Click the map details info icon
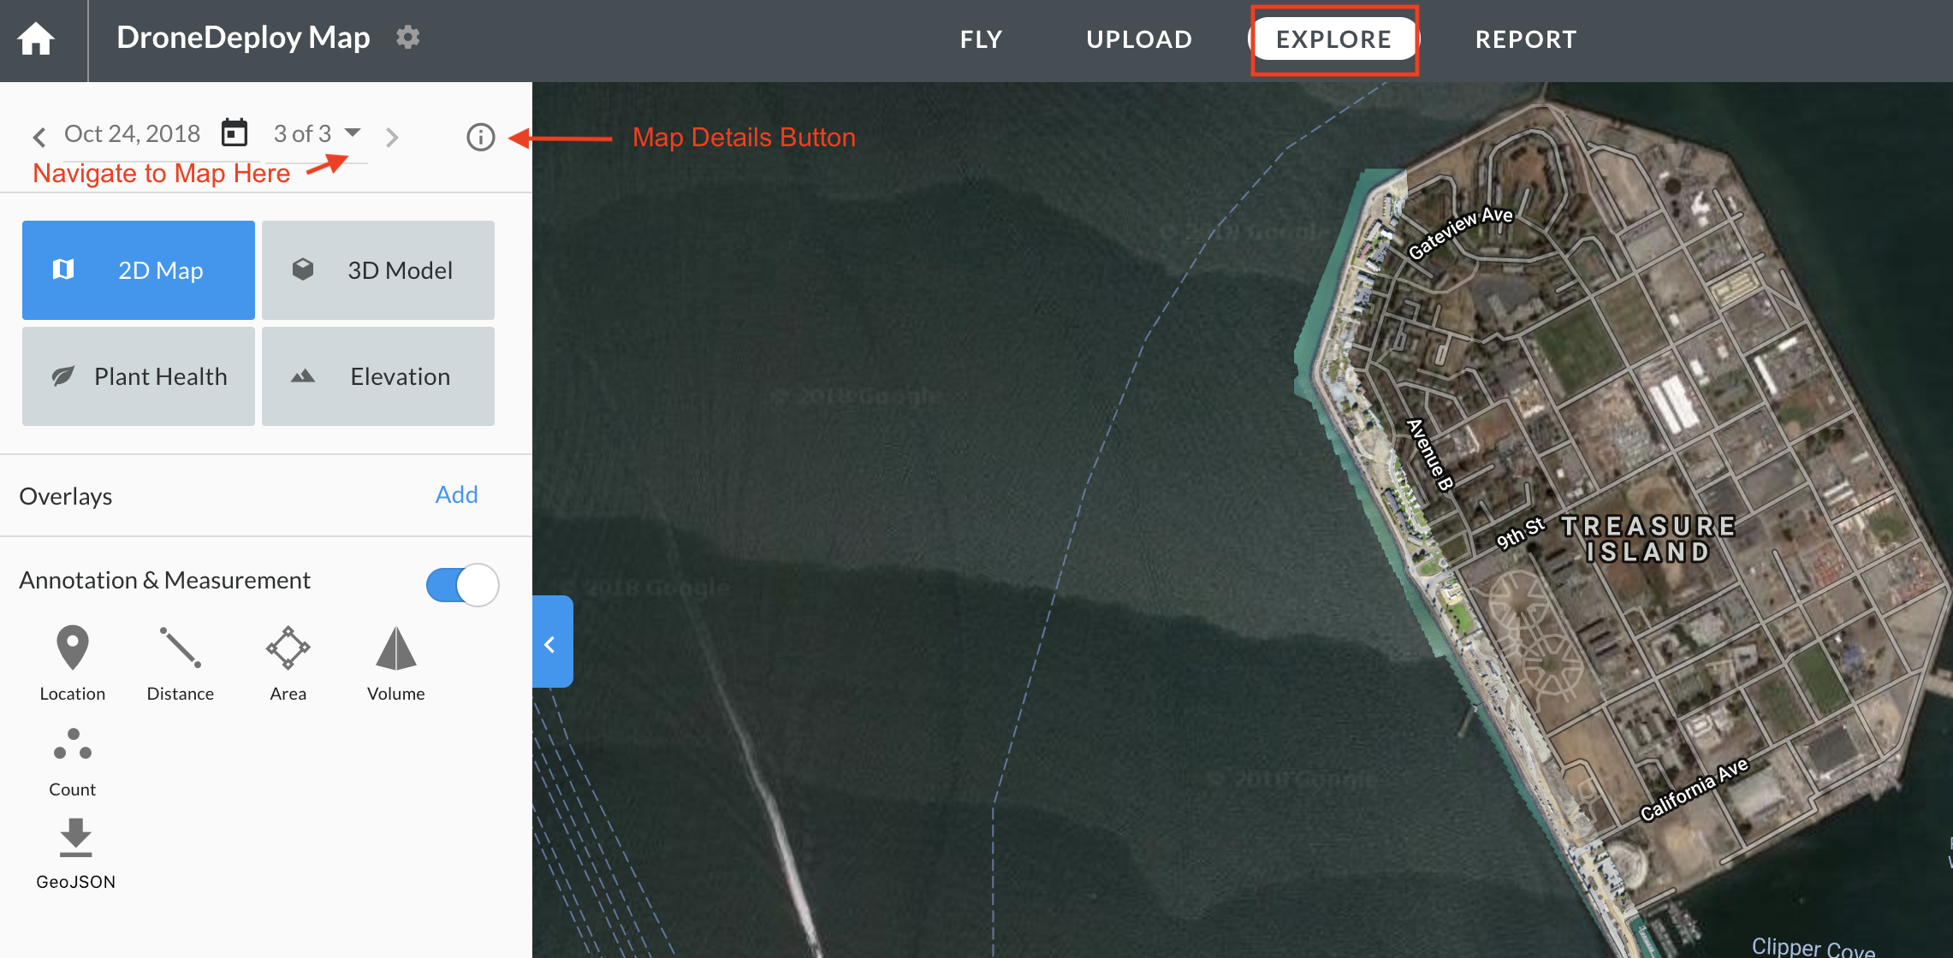 [x=480, y=137]
